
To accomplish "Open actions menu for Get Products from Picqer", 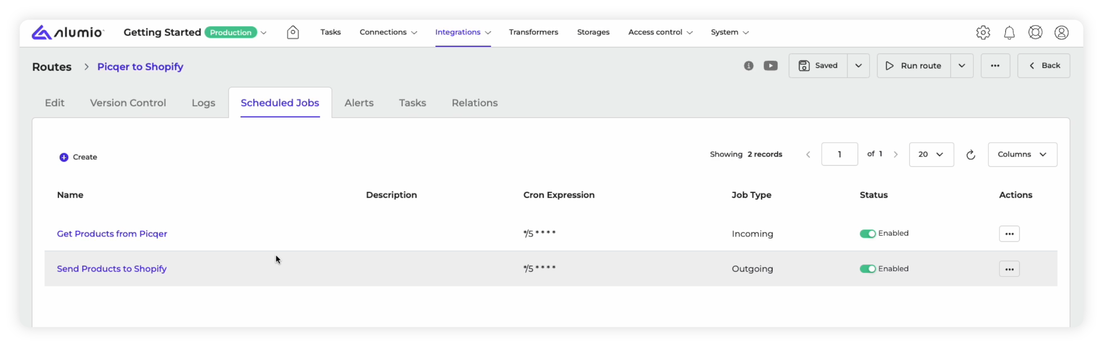I will point(1009,234).
